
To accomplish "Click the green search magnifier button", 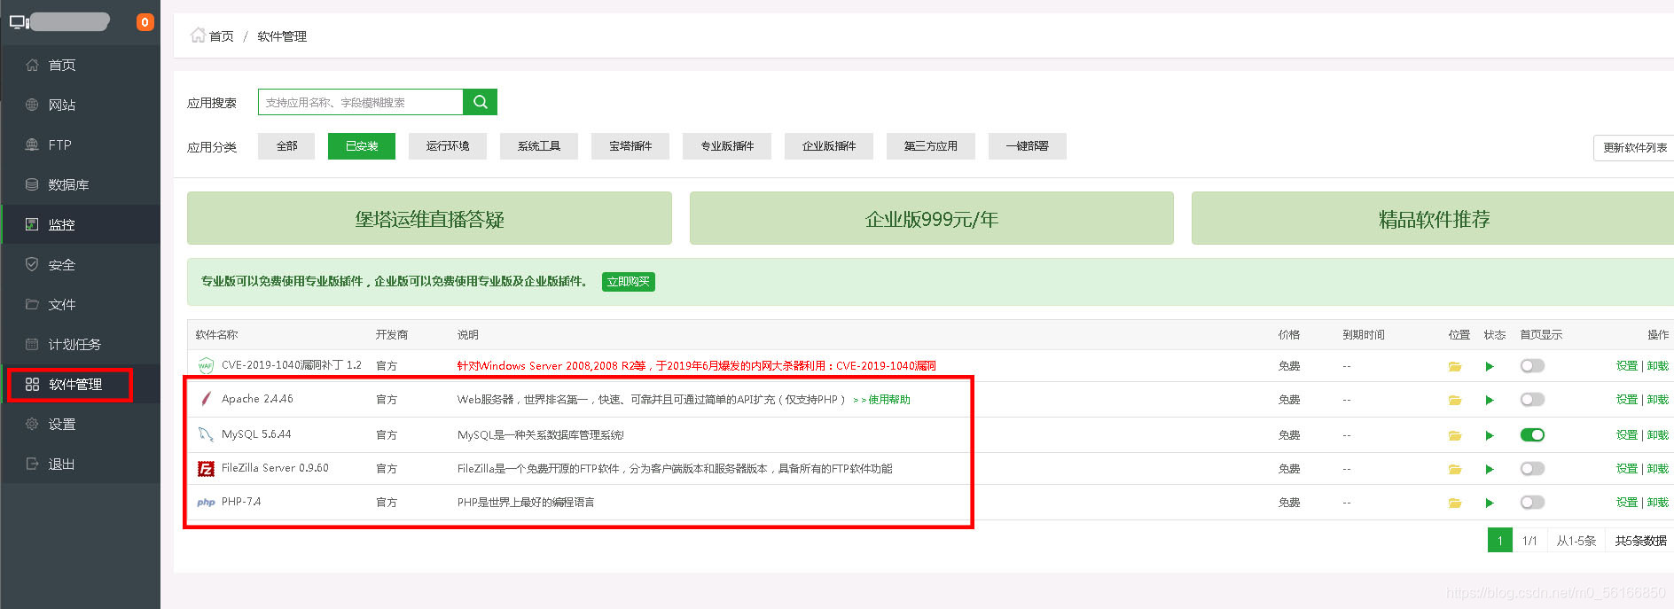I will click(x=480, y=102).
